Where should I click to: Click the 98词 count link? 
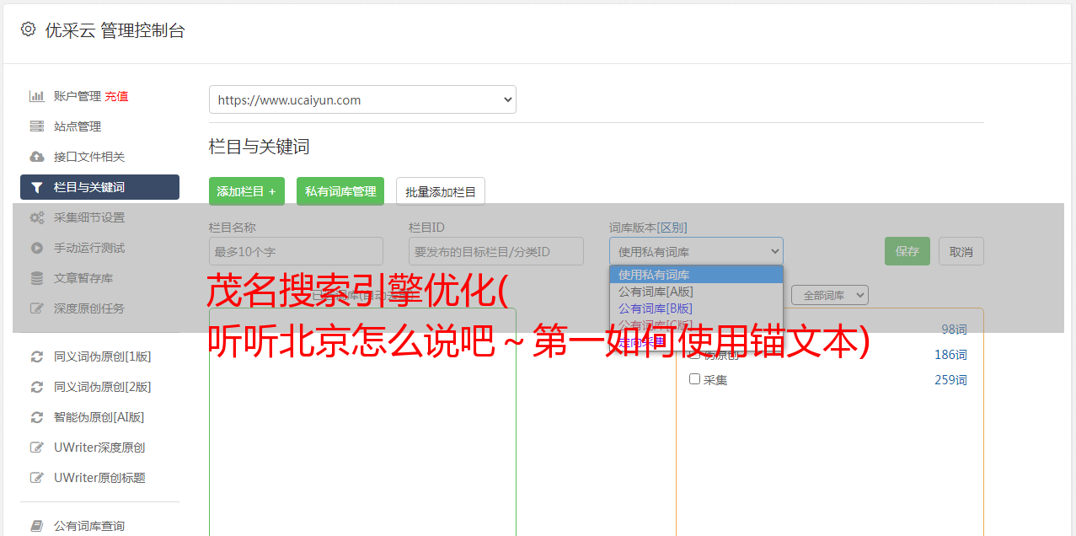click(x=954, y=330)
